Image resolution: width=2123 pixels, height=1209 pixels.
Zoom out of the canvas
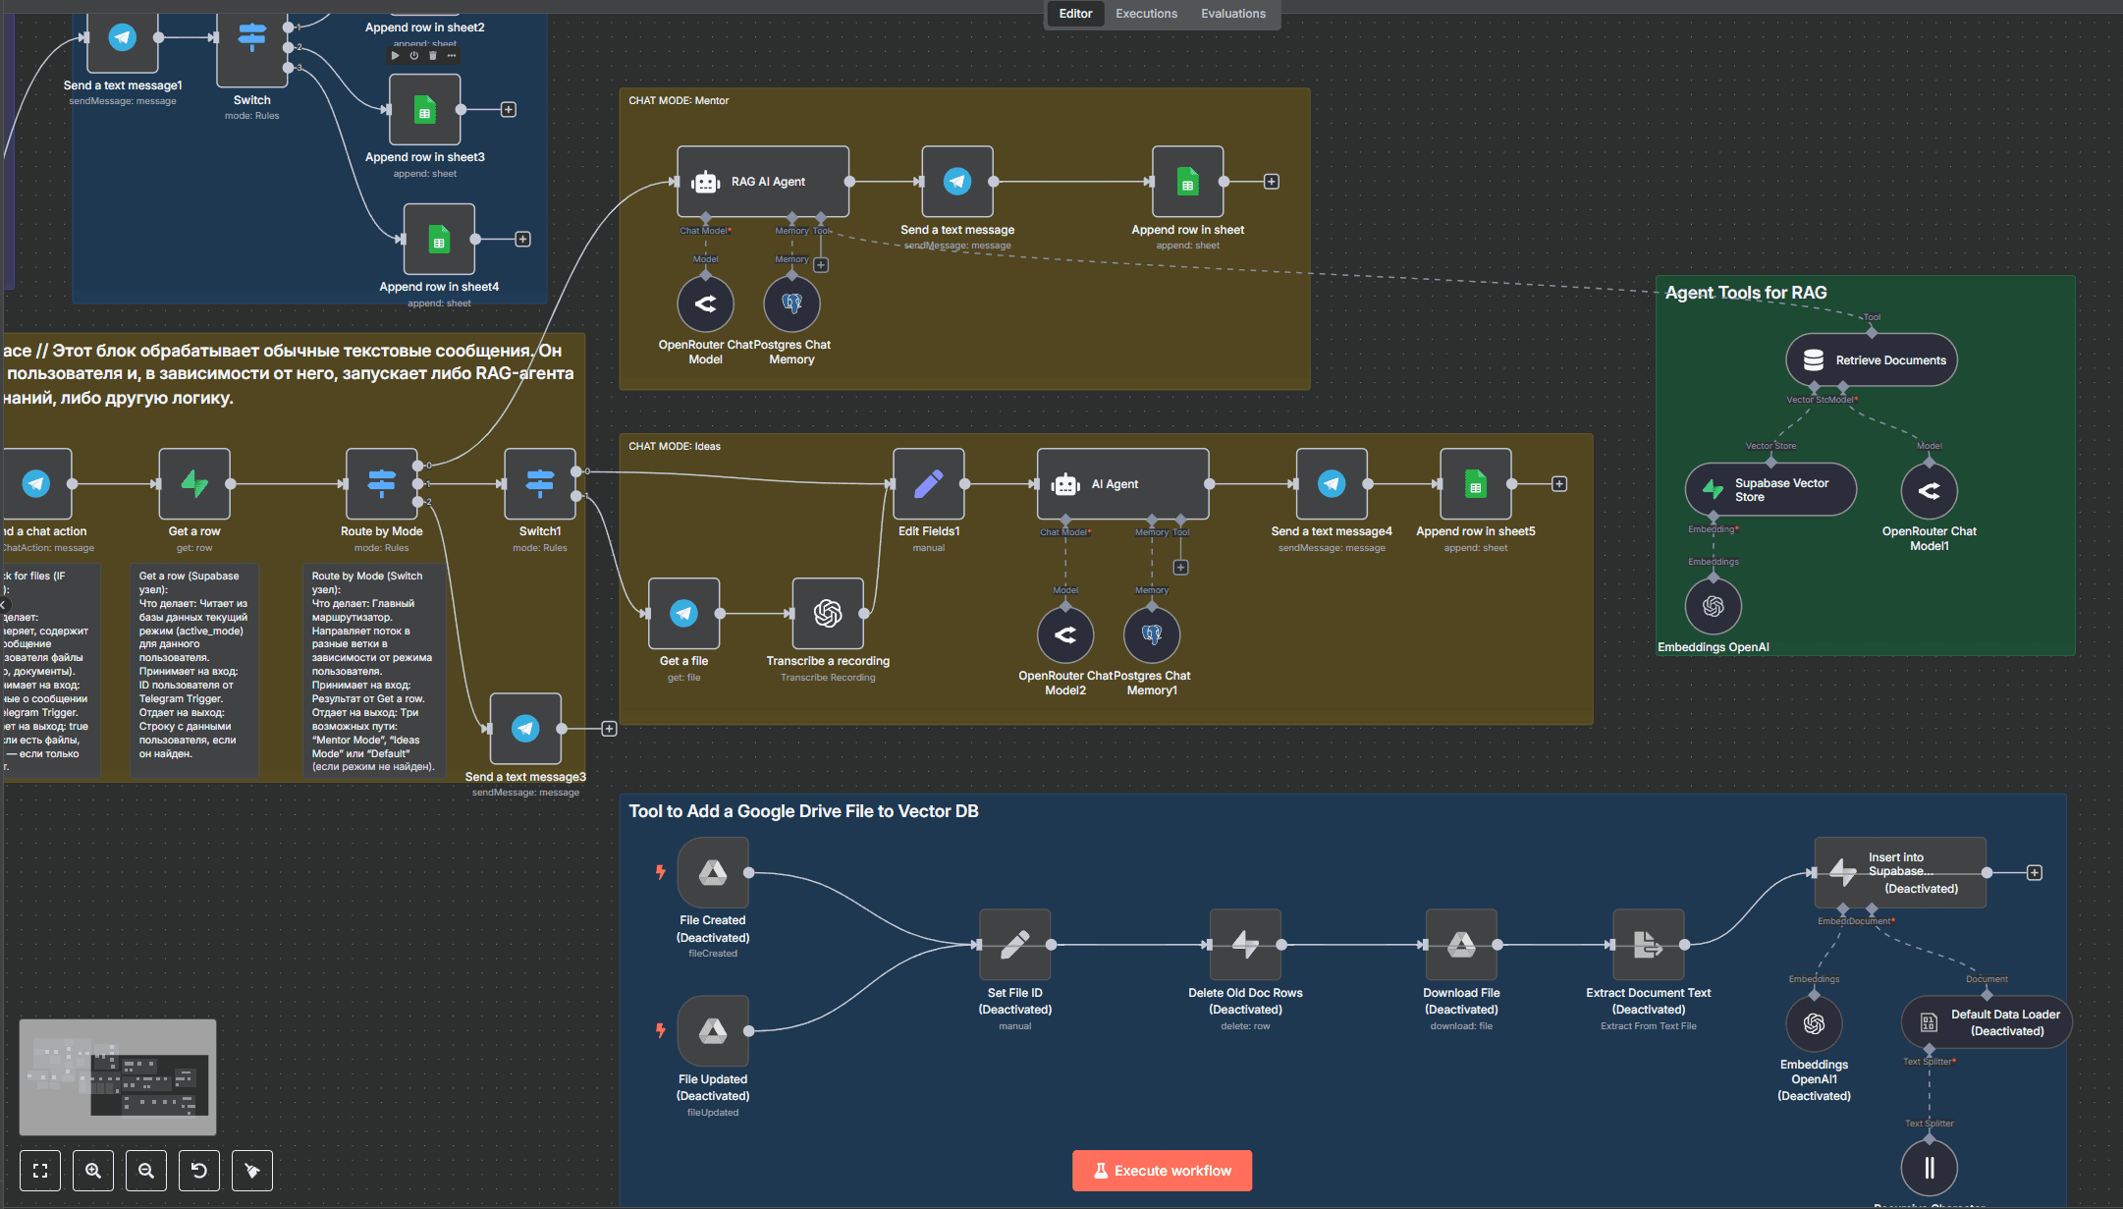[x=146, y=1171]
